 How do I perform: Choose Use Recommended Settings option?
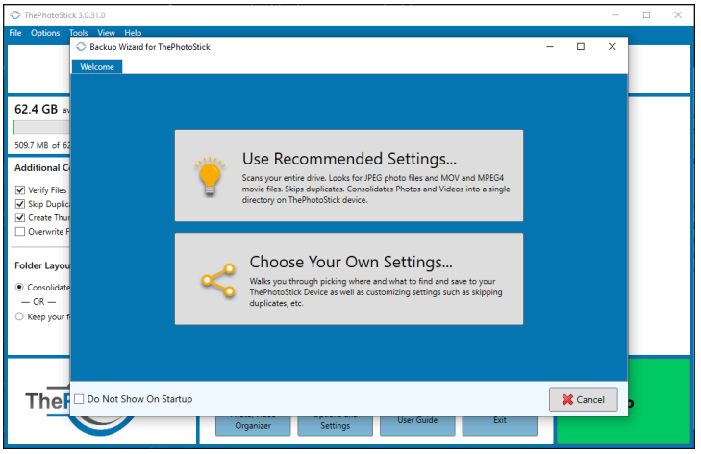(x=349, y=176)
